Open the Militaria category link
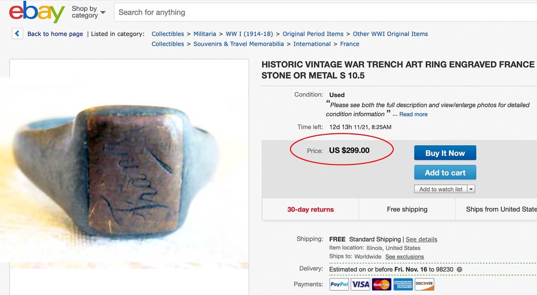This screenshot has width=537, height=295. pos(205,34)
